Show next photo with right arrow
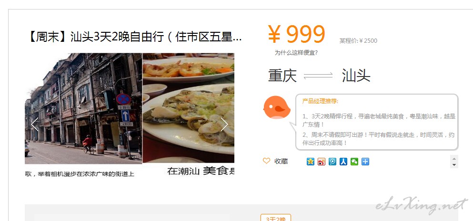This screenshot has width=473, height=221. tap(224, 124)
